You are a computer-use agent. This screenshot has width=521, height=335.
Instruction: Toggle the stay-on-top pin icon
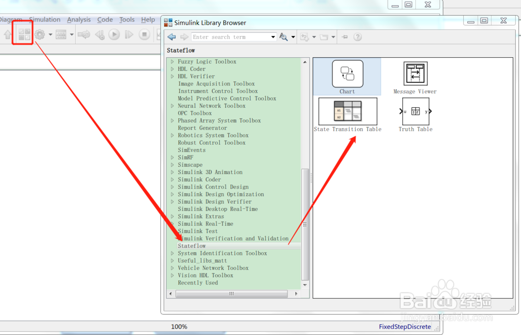(x=344, y=37)
